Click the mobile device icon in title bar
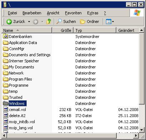 tap(5, 5)
